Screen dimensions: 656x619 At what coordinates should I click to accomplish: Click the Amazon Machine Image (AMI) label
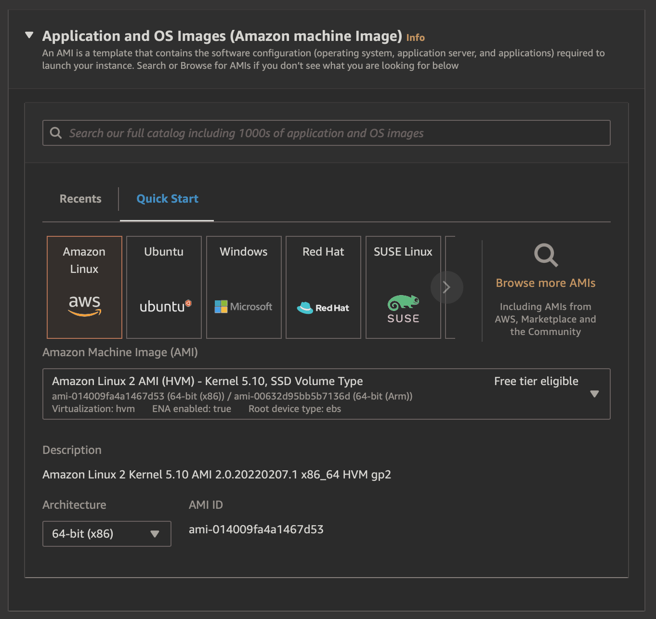click(x=120, y=352)
